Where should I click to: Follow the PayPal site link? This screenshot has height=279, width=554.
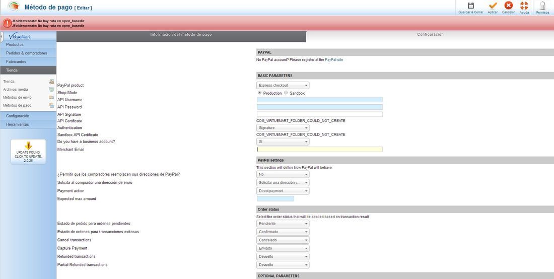pos(334,60)
